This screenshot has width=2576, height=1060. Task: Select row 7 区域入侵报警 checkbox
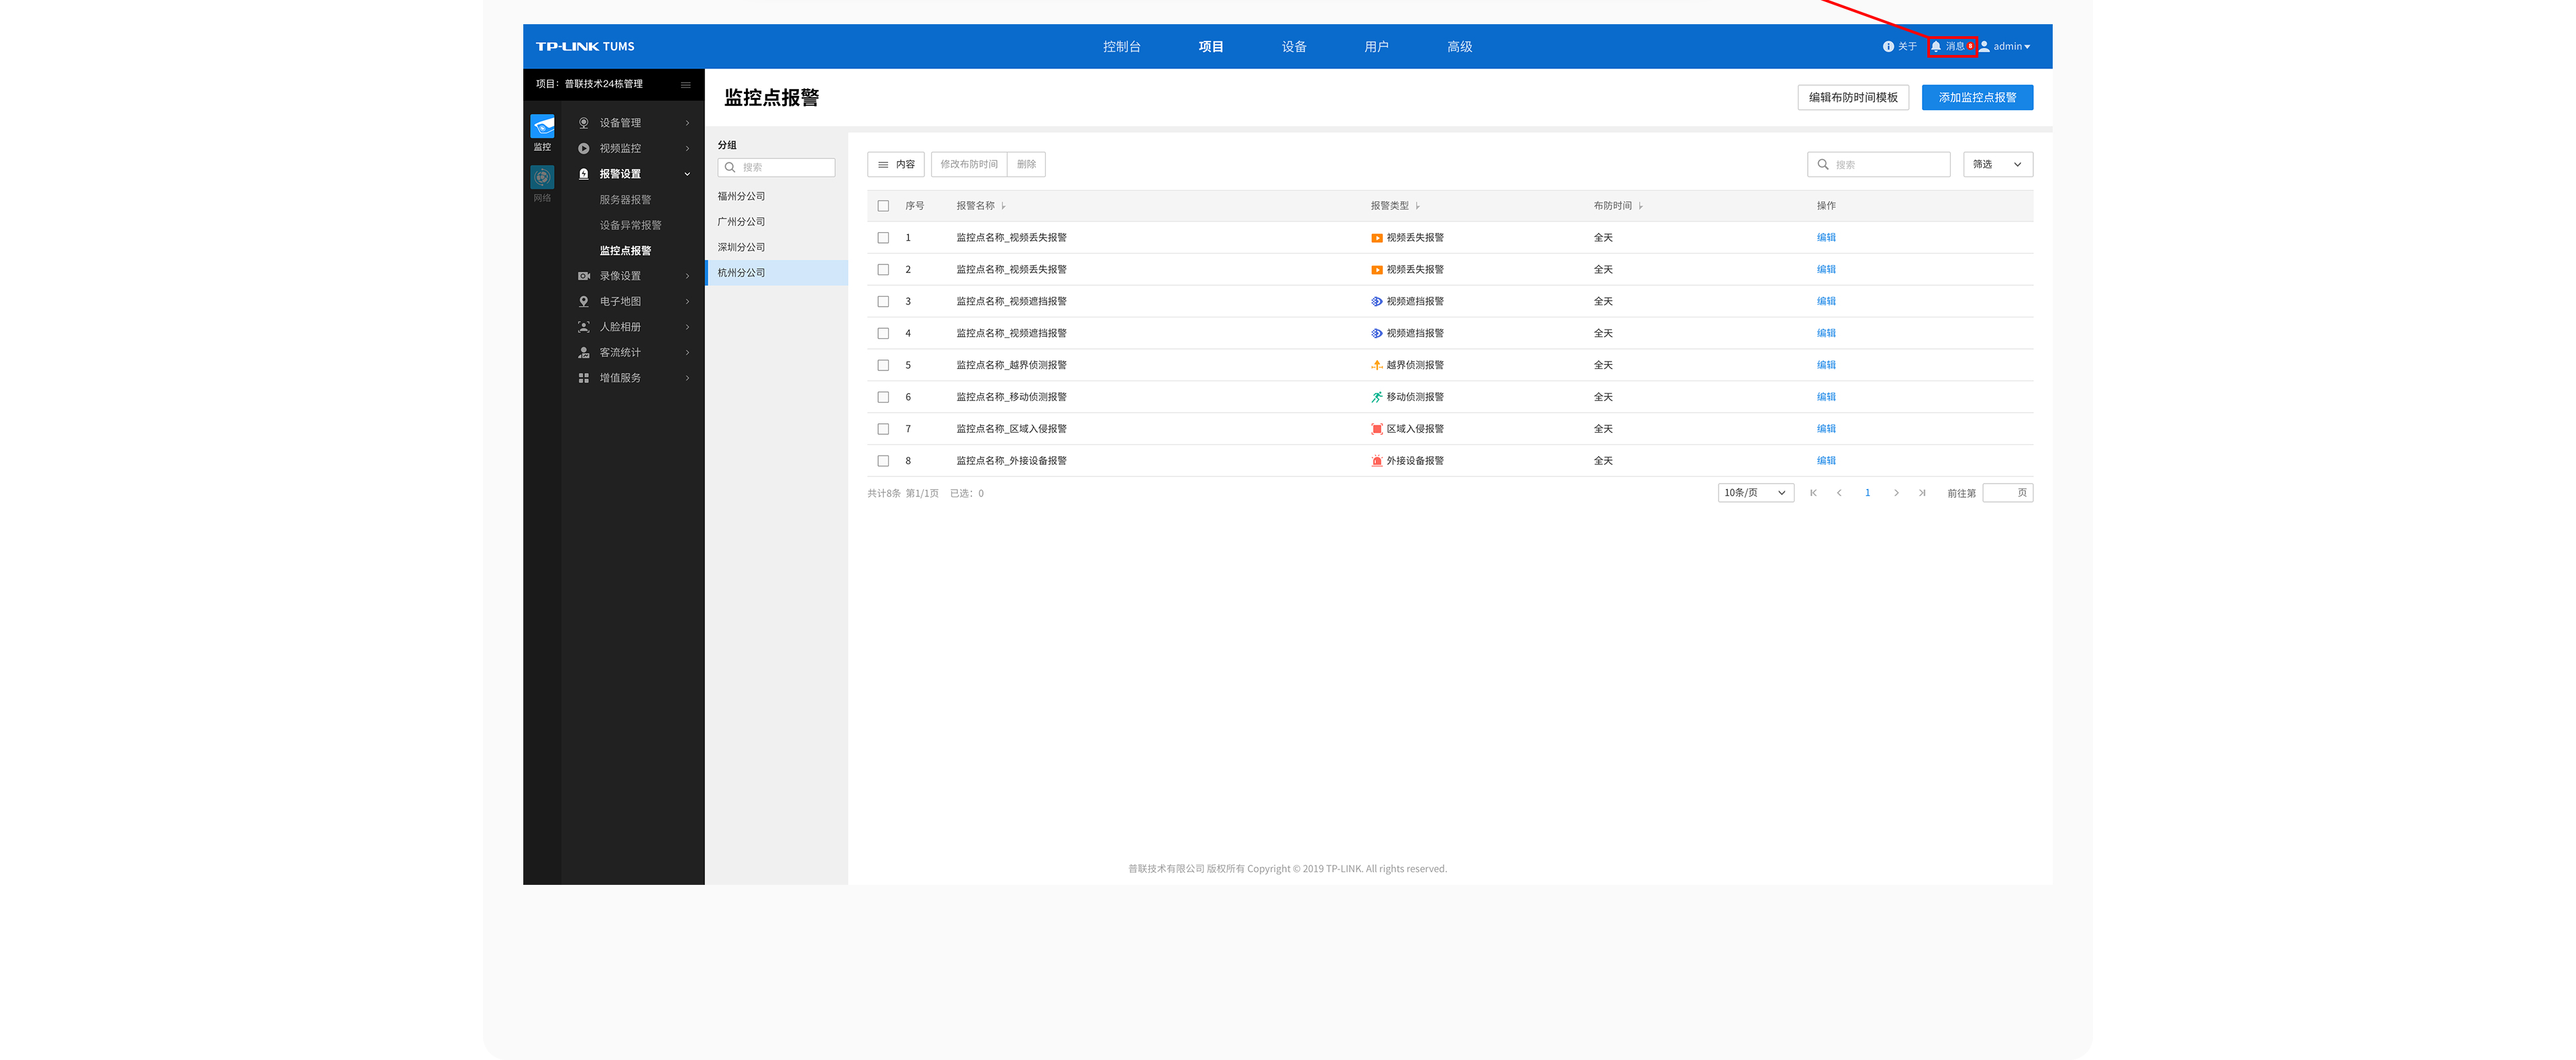click(x=883, y=429)
